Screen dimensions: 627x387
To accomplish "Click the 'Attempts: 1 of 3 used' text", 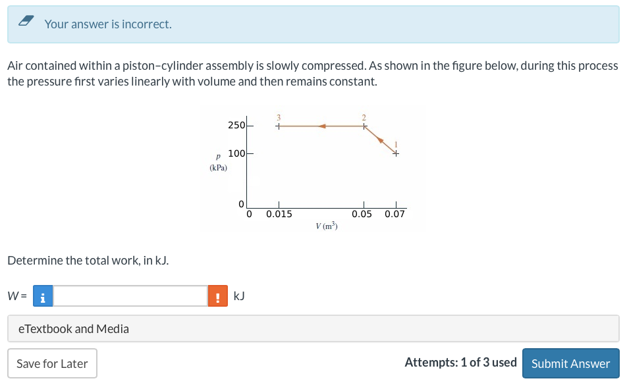I will click(x=459, y=363).
